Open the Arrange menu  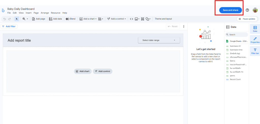45,13
